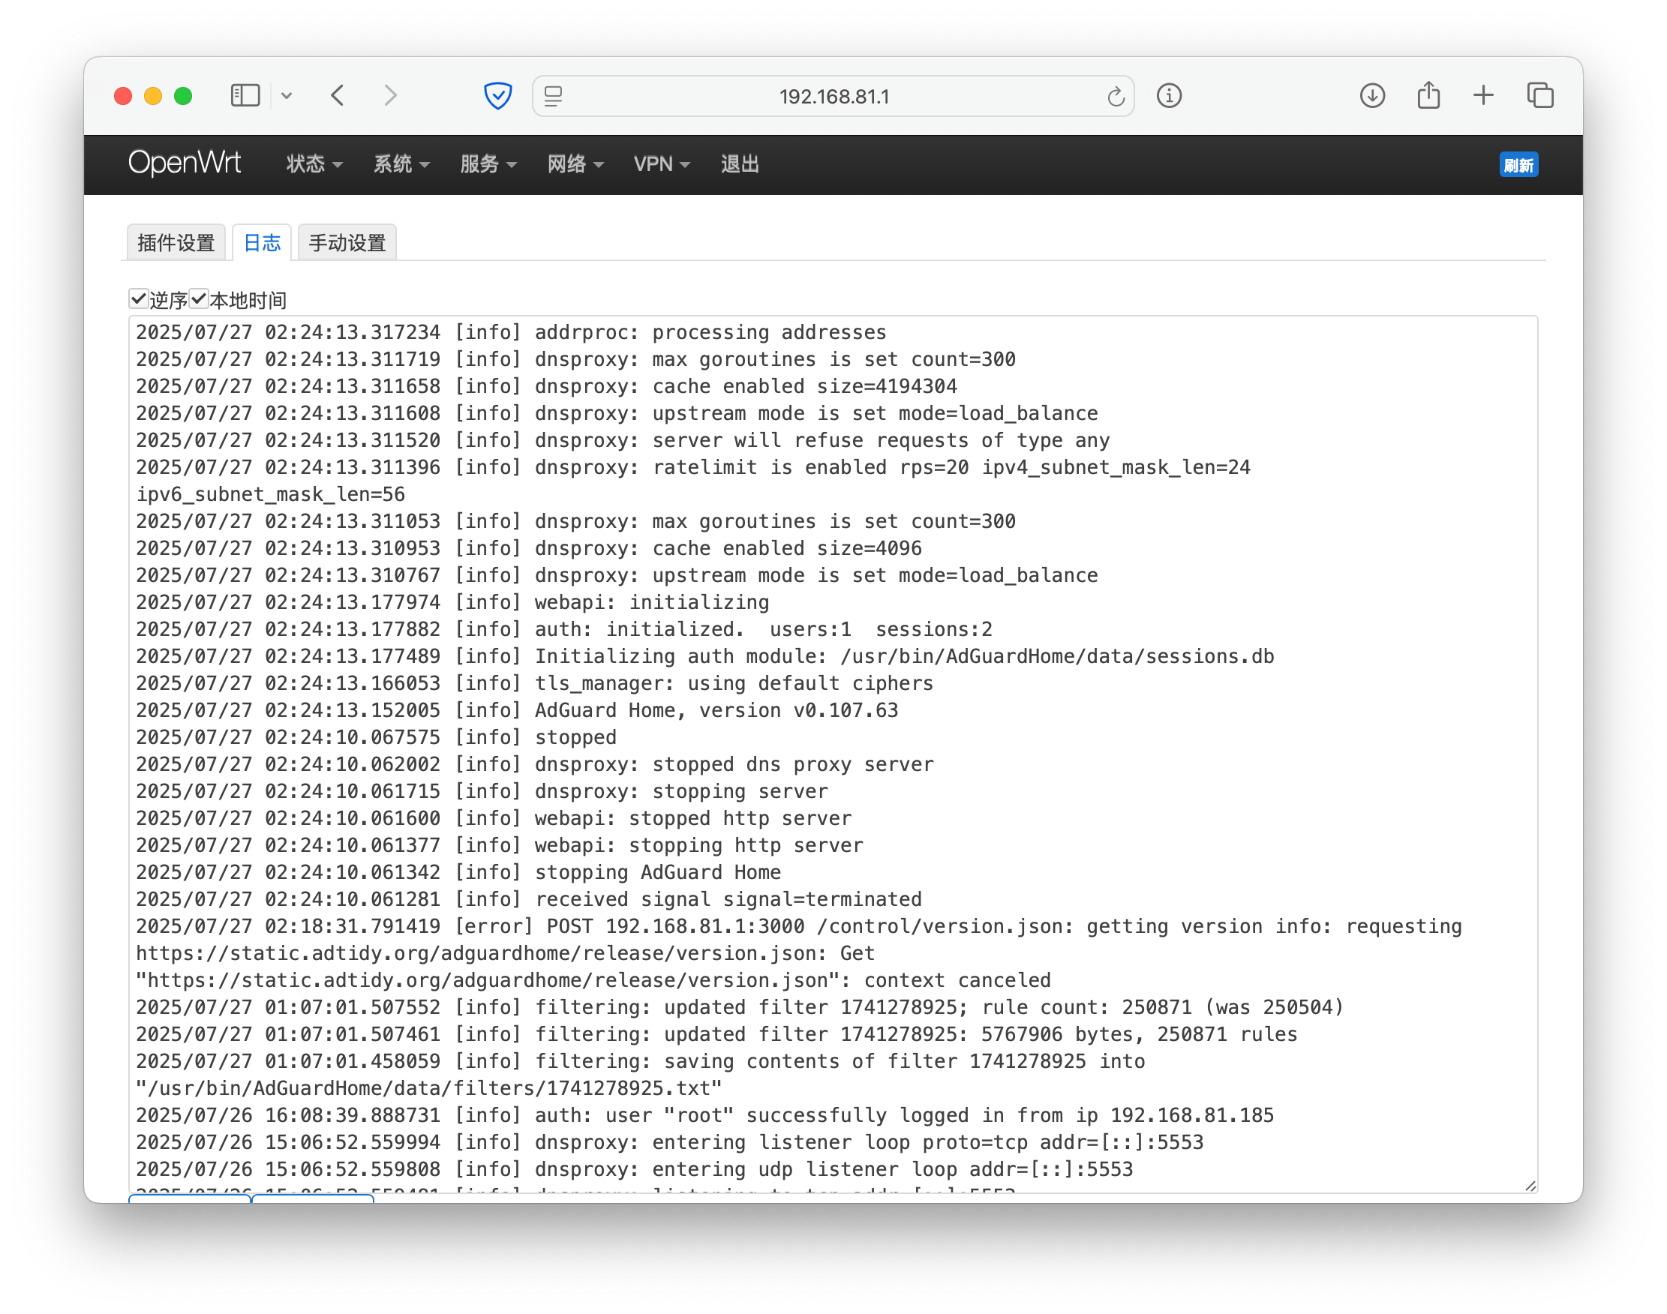Click the blue 刷新 button
This screenshot has width=1667, height=1314.
coord(1518,165)
